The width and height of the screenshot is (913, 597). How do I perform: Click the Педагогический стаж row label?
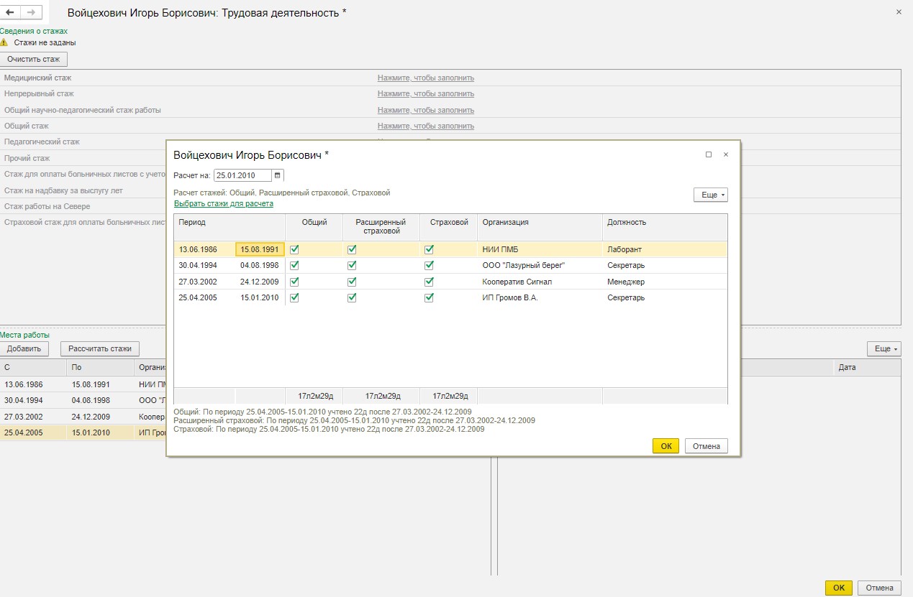pos(42,142)
